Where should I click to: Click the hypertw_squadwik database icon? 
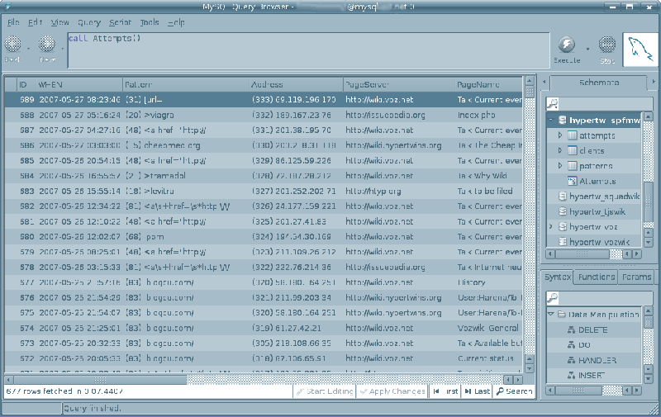click(563, 196)
